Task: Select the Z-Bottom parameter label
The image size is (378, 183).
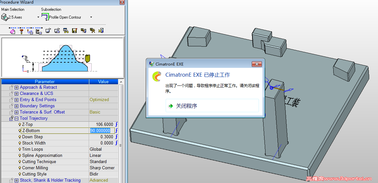Action: (x=31, y=131)
